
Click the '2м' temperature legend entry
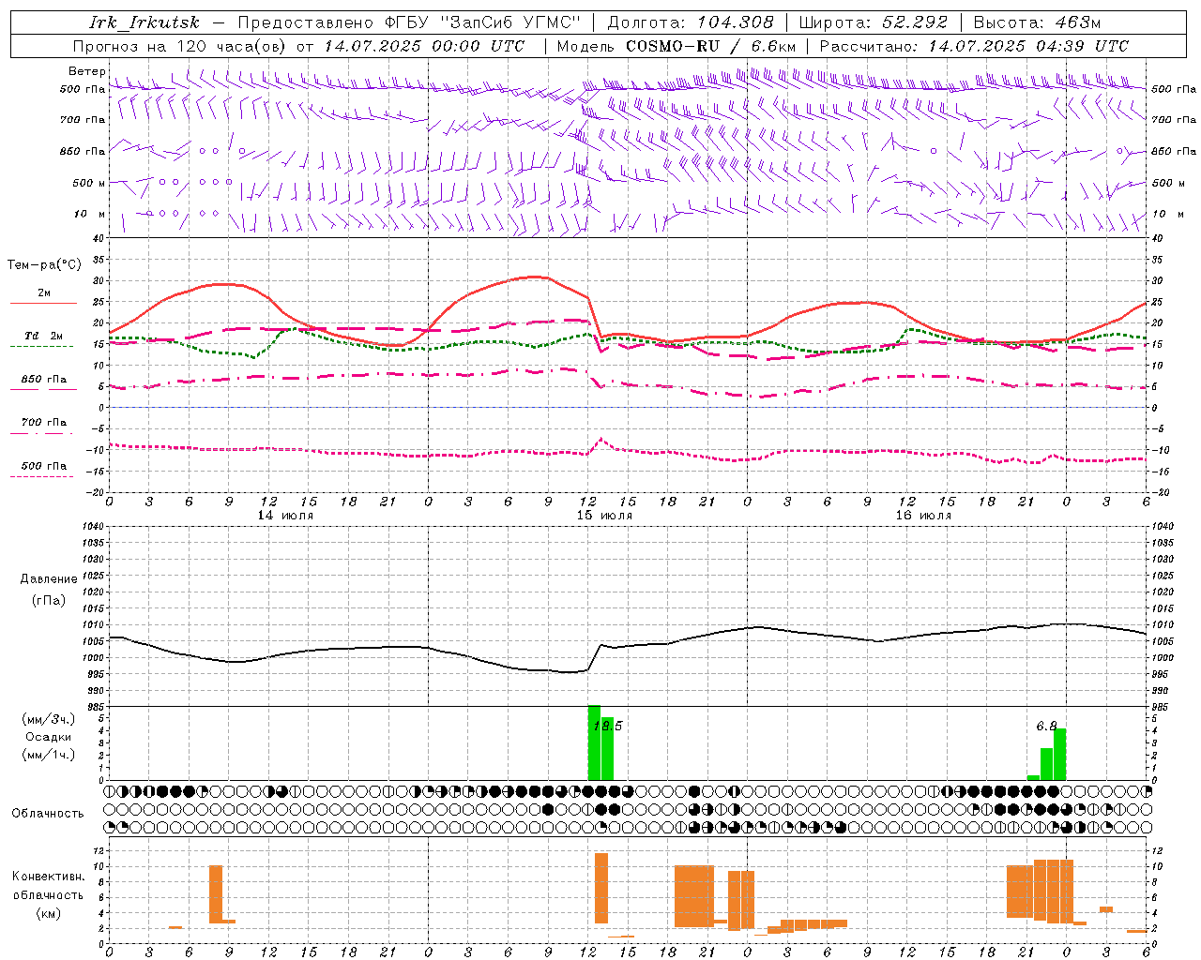click(x=44, y=292)
